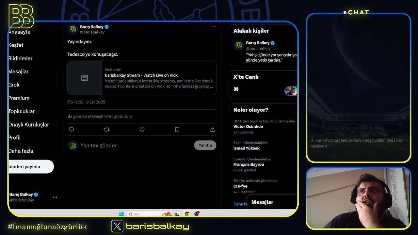418x235 pixels.
Task: Open Bildirimler in the sidebar
Action: (x=20, y=58)
